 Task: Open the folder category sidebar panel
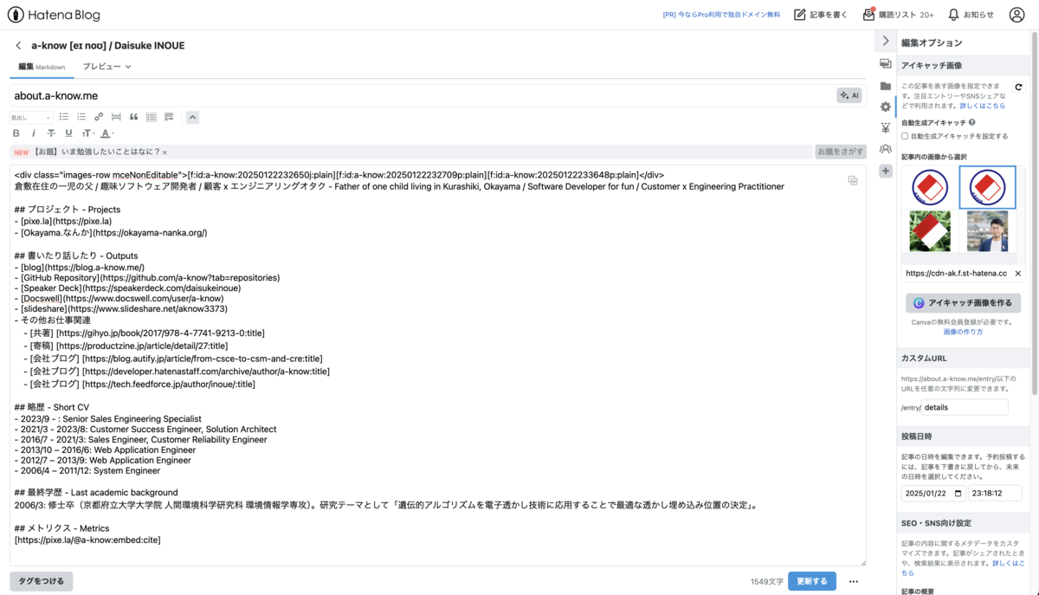click(885, 86)
